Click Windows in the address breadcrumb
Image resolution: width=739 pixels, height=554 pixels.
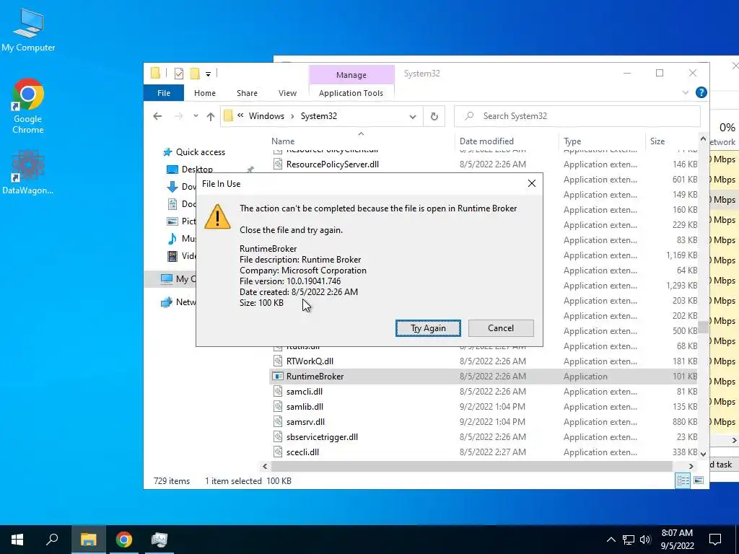266,116
